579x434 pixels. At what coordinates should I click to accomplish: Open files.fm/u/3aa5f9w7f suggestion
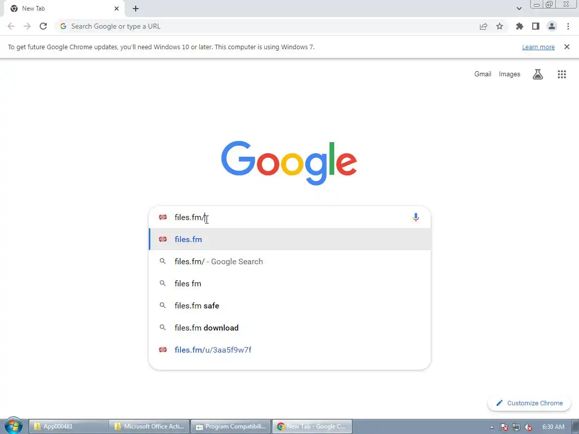290,350
